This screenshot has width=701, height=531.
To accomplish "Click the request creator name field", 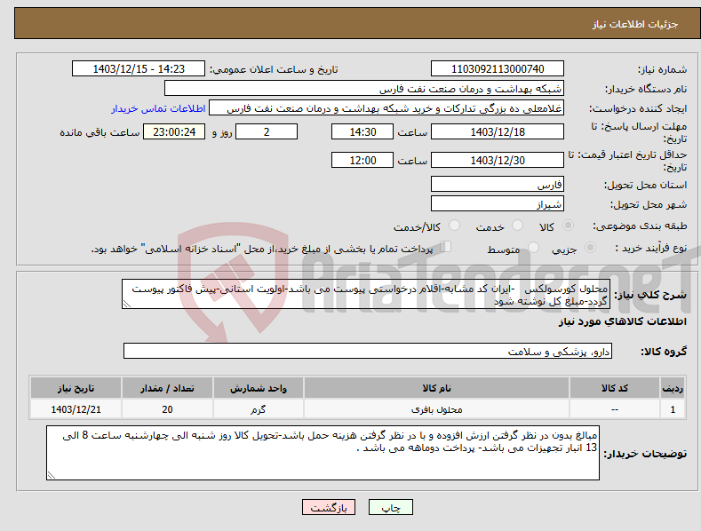I will click(386, 108).
